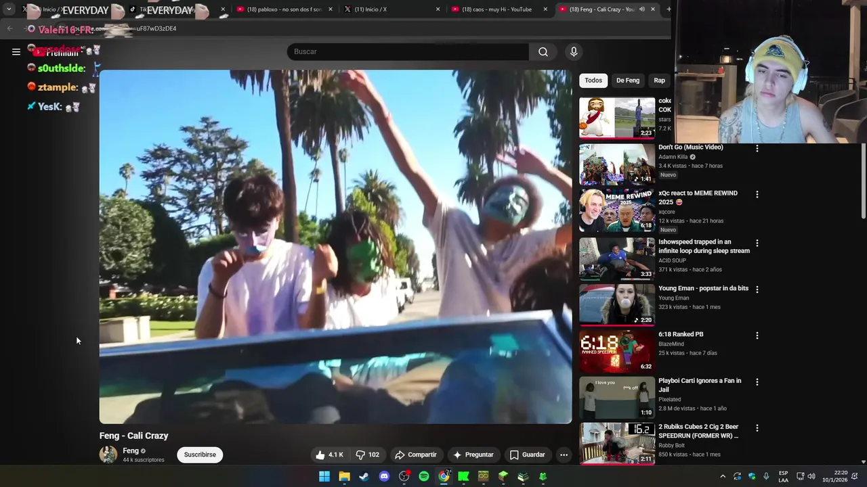The width and height of the screenshot is (867, 487).
Task: Open Ishowspeed infinite loop video thumbnail
Action: click(x=617, y=258)
